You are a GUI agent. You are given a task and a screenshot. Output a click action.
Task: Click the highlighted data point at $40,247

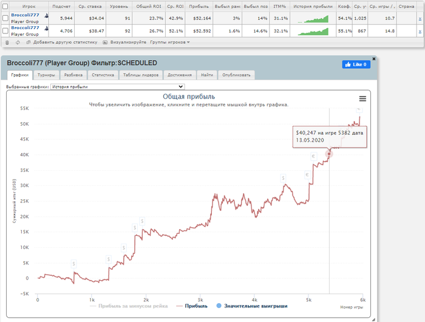[x=329, y=154]
